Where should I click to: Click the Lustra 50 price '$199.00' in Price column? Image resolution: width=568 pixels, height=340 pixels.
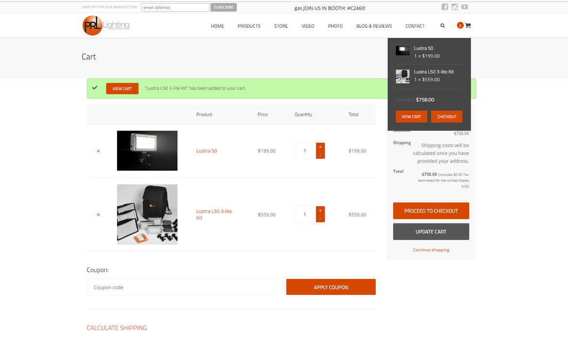(x=267, y=151)
